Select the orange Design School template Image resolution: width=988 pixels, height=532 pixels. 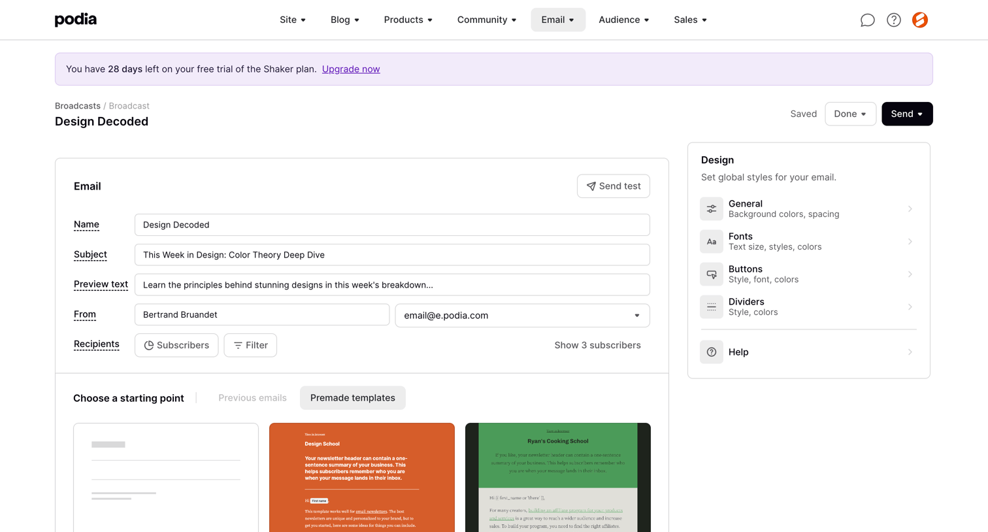362,478
